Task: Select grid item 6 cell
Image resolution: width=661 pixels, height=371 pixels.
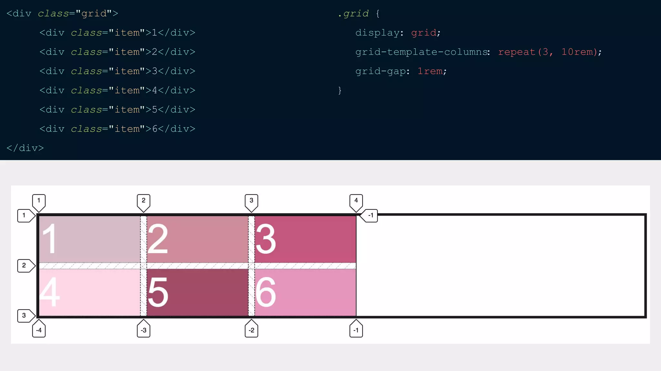Action: [305, 292]
